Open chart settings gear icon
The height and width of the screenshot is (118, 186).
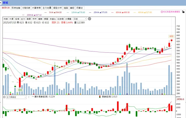pyautogui.click(x=89, y=19)
